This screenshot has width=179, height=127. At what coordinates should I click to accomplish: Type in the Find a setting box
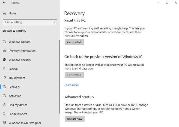coord(27,22)
